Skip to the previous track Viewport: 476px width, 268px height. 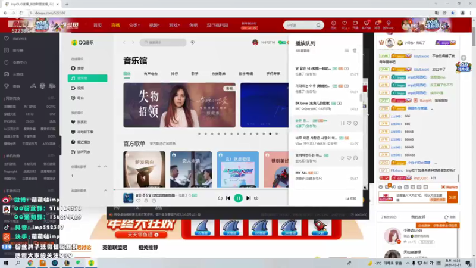point(228,198)
